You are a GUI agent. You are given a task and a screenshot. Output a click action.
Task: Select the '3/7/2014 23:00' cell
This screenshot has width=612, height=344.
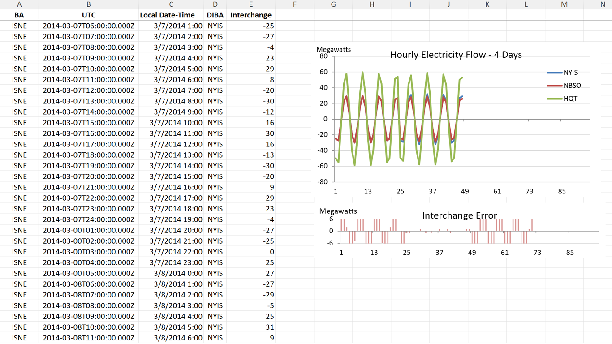(x=171, y=262)
